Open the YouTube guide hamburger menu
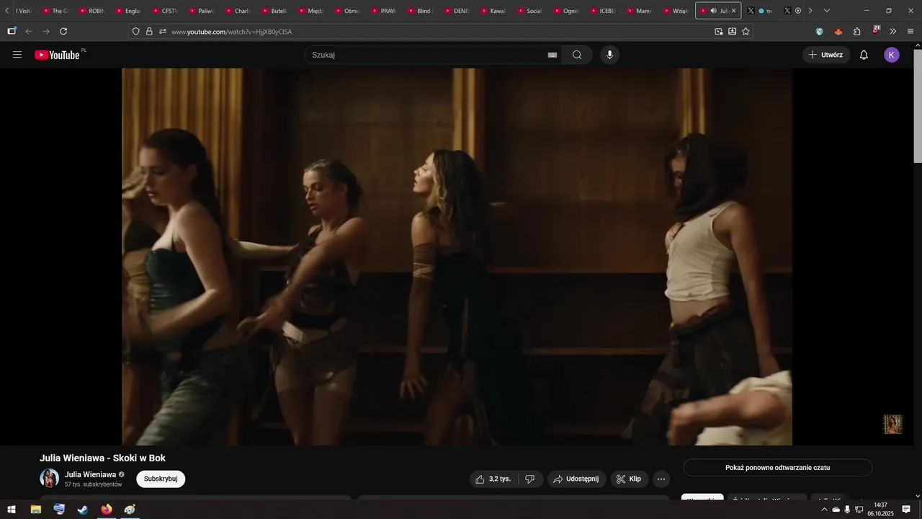922x519 pixels. pos(17,55)
